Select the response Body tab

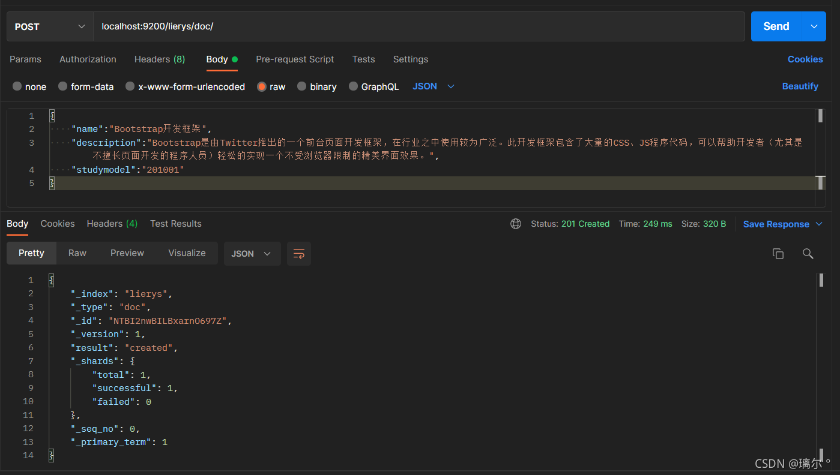[17, 224]
